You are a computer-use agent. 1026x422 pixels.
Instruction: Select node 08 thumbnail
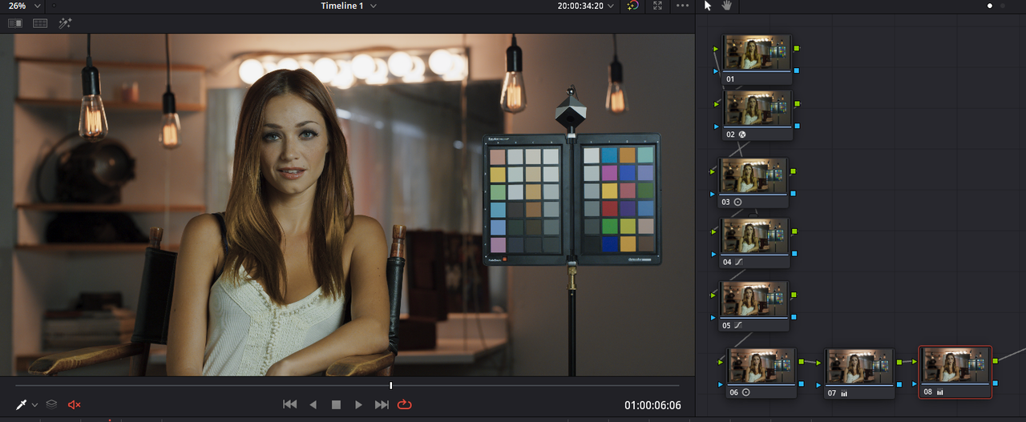(x=955, y=367)
